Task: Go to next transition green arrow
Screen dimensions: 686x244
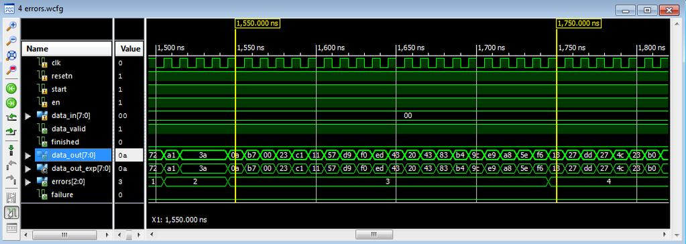Action: [11, 103]
